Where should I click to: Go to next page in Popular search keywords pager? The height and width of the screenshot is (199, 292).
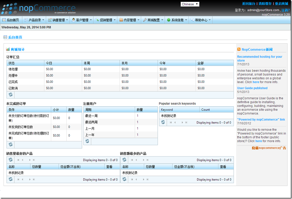pyautogui.click(x=182, y=123)
